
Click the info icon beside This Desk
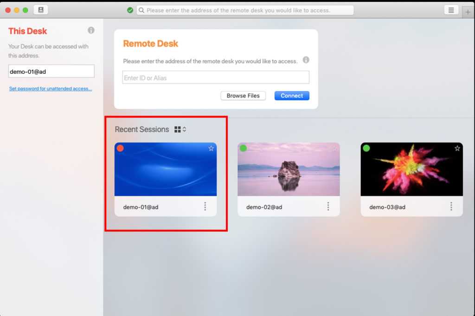pyautogui.click(x=91, y=30)
